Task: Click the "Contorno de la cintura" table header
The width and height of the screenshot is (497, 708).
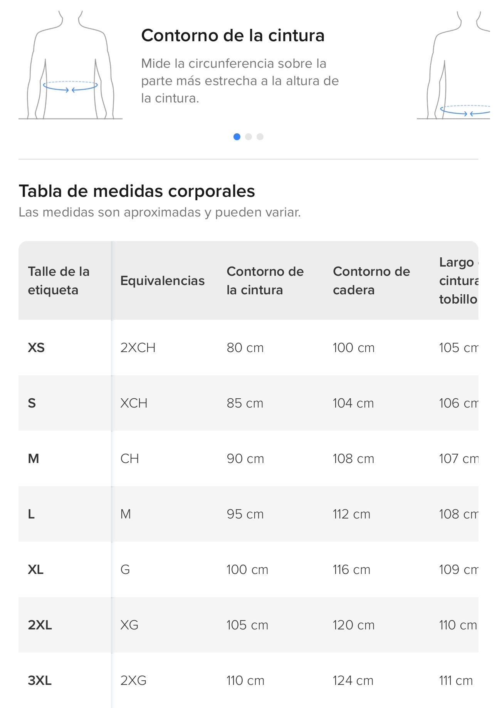Action: (x=265, y=280)
